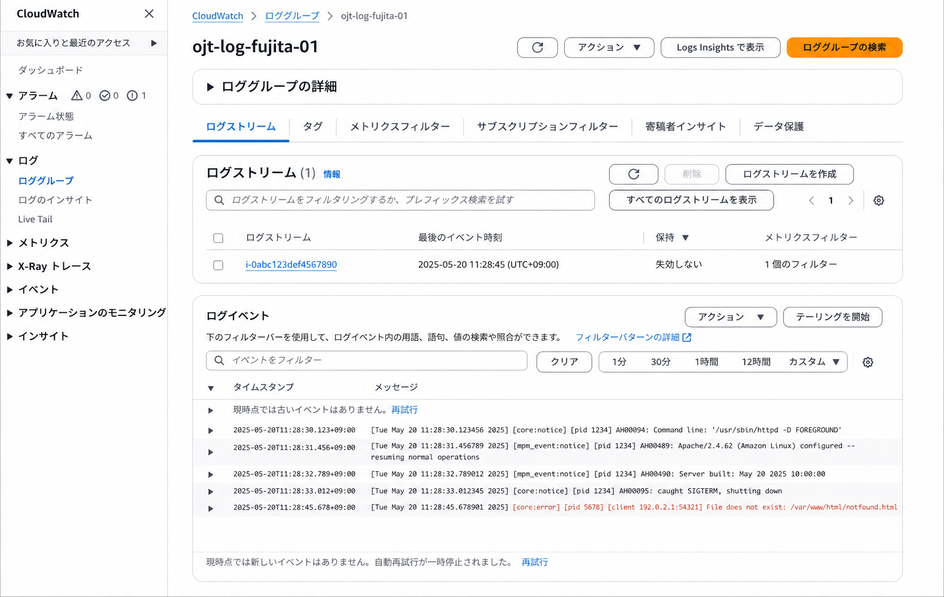Select the 1分 time range
The height and width of the screenshot is (597, 944).
[x=619, y=362]
